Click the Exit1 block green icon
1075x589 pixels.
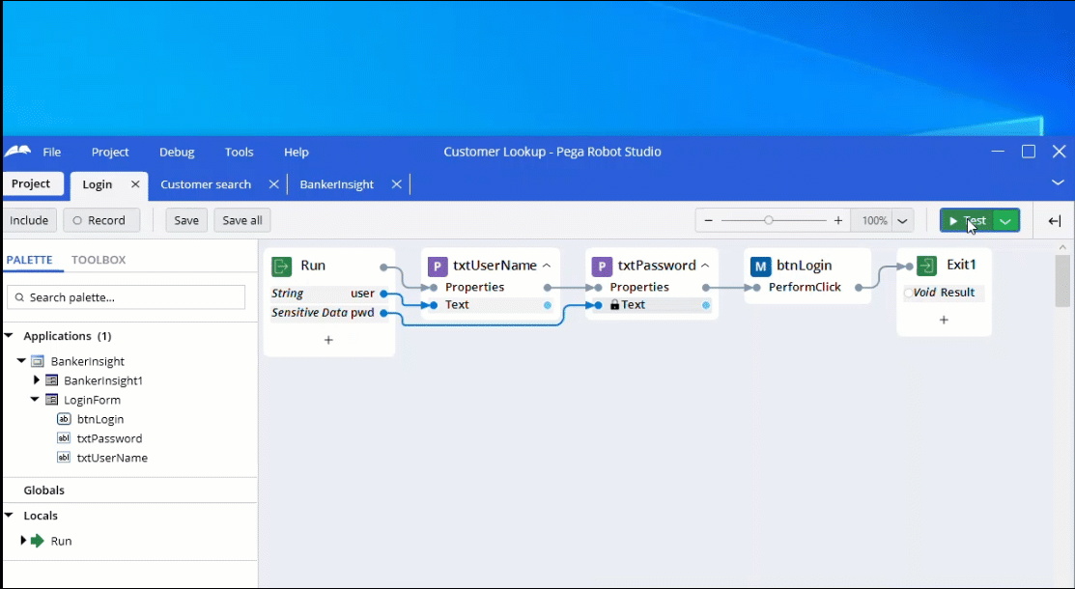927,266
